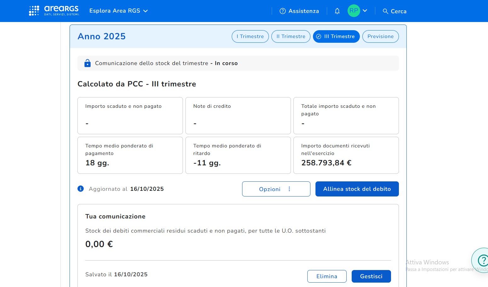Screen dimensions: 488x287
Task: Click the AreaRGS logo
Action: point(54,11)
